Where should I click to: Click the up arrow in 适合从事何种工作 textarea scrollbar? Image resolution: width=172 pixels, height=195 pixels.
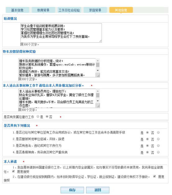point(98,91)
